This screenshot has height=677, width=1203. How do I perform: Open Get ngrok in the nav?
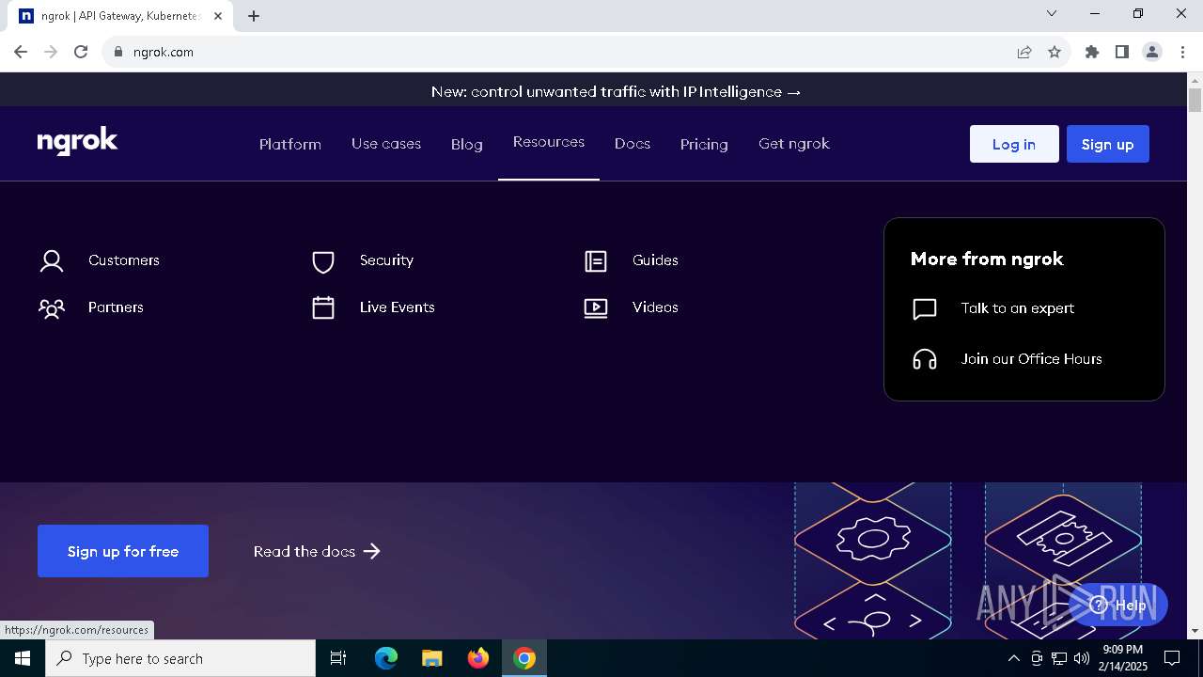(x=794, y=144)
